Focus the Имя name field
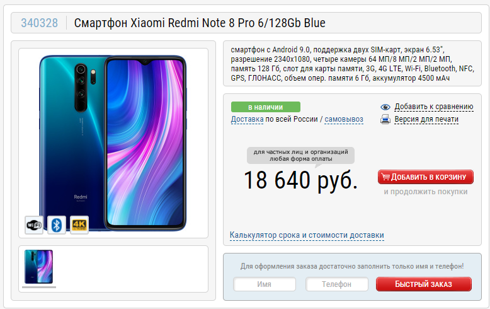The height and width of the screenshot is (309, 490). 265,284
